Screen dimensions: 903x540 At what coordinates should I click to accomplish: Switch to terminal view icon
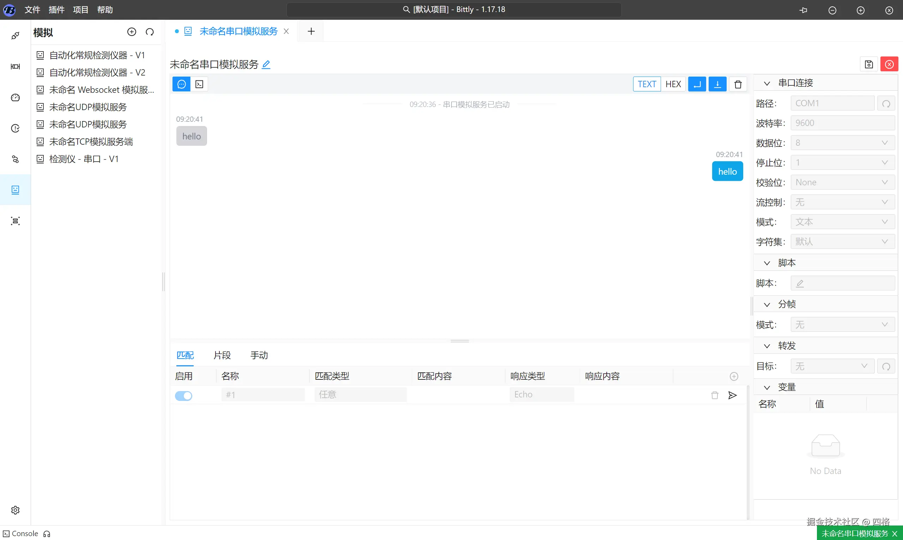point(199,84)
